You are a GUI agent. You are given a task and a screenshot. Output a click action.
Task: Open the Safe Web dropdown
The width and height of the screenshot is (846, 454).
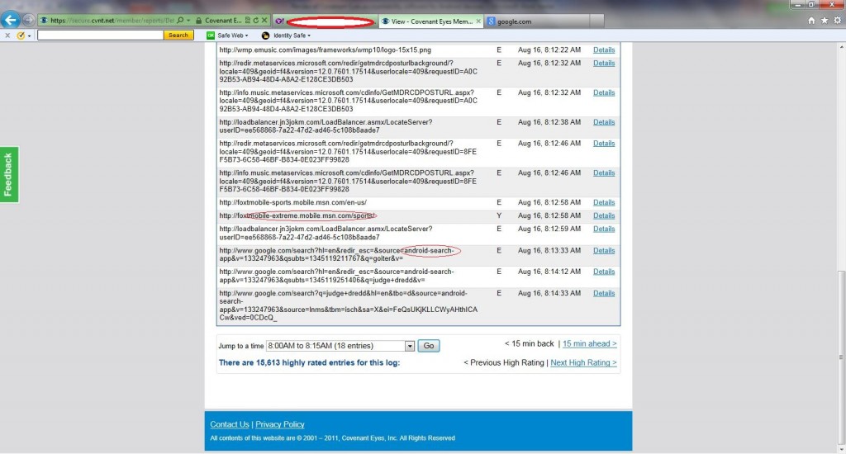point(232,35)
